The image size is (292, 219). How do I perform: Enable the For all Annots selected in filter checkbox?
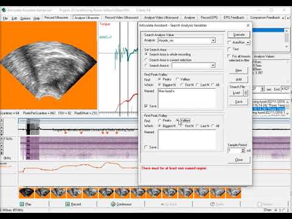tap(229, 56)
